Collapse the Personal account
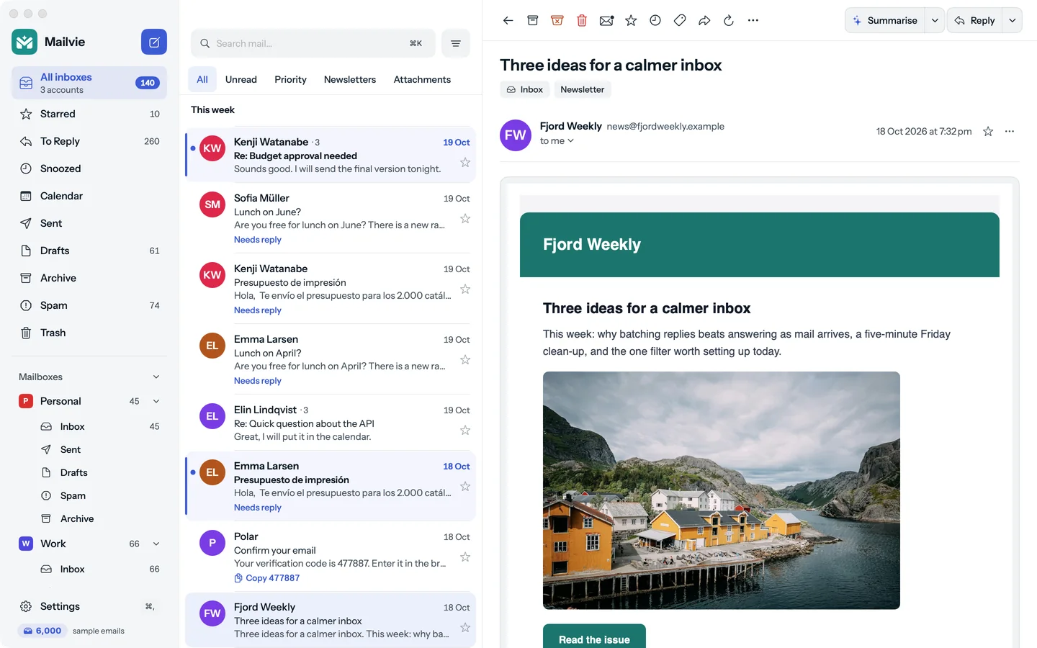The width and height of the screenshot is (1037, 648). (156, 401)
